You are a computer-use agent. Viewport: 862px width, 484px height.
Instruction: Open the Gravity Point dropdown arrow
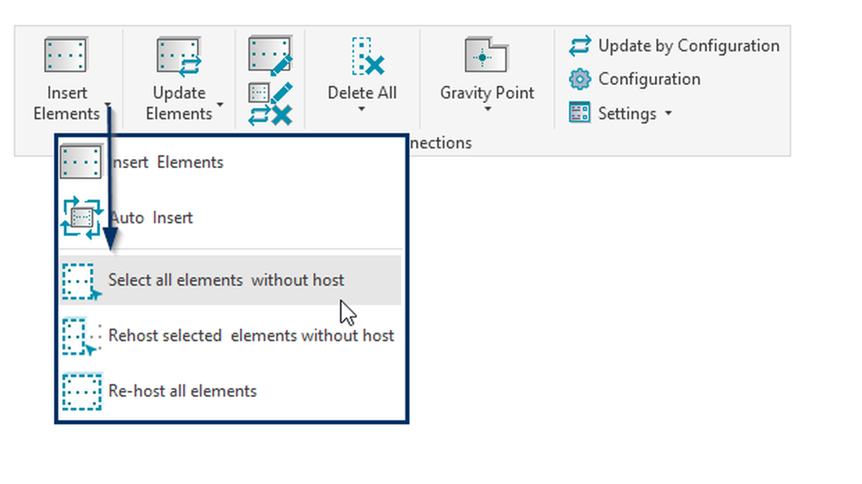(x=488, y=109)
